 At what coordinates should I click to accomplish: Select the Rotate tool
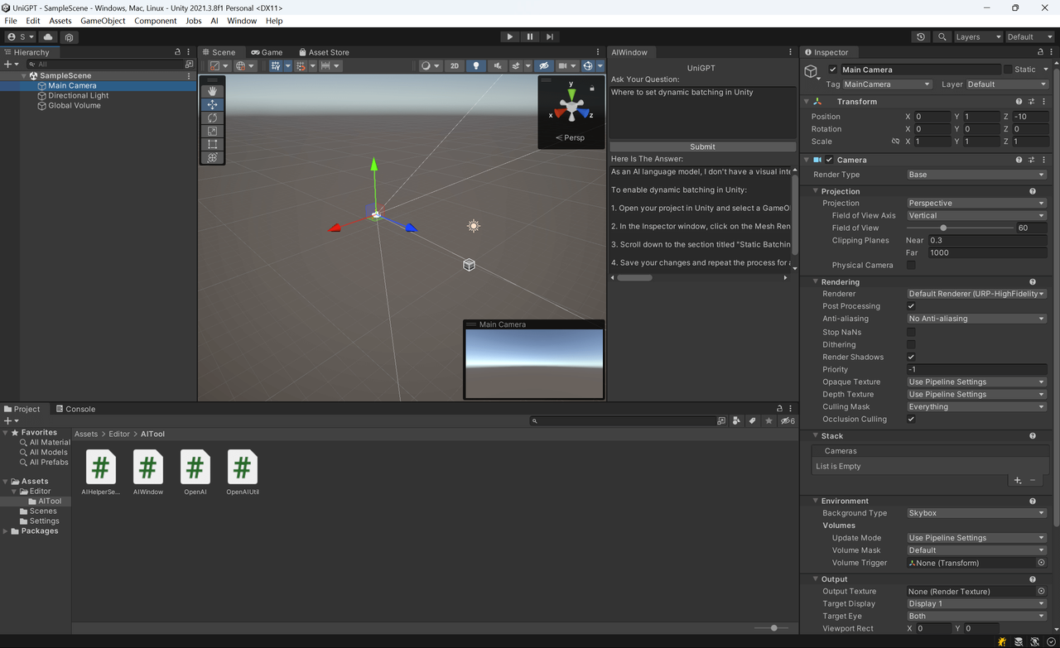(x=212, y=118)
